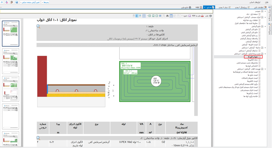Viewport: 272px width, 148px height.
Task: Open the فایل menu
Action: pyautogui.click(x=267, y=2)
